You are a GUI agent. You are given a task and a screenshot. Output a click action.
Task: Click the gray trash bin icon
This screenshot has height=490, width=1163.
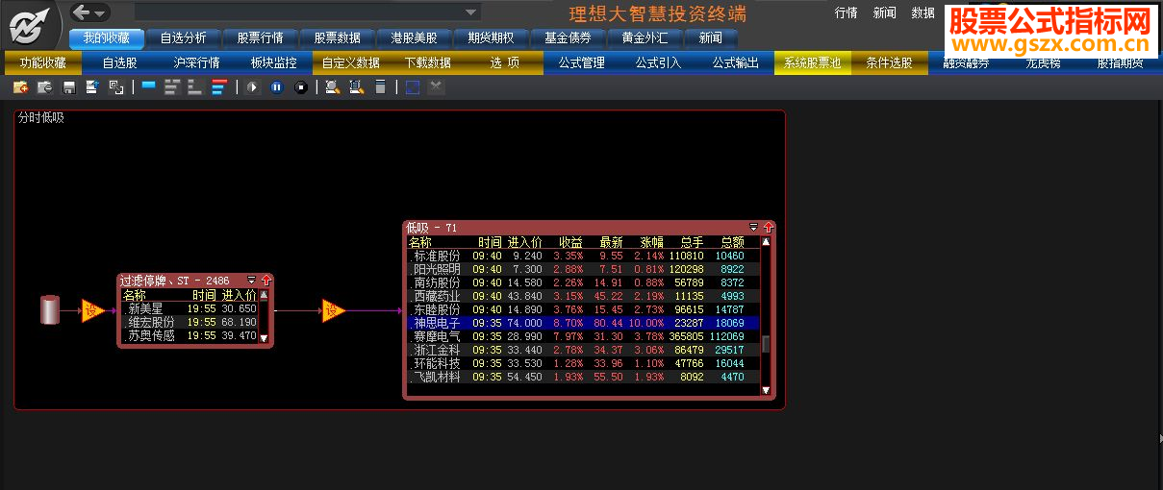pyautogui.click(x=380, y=87)
